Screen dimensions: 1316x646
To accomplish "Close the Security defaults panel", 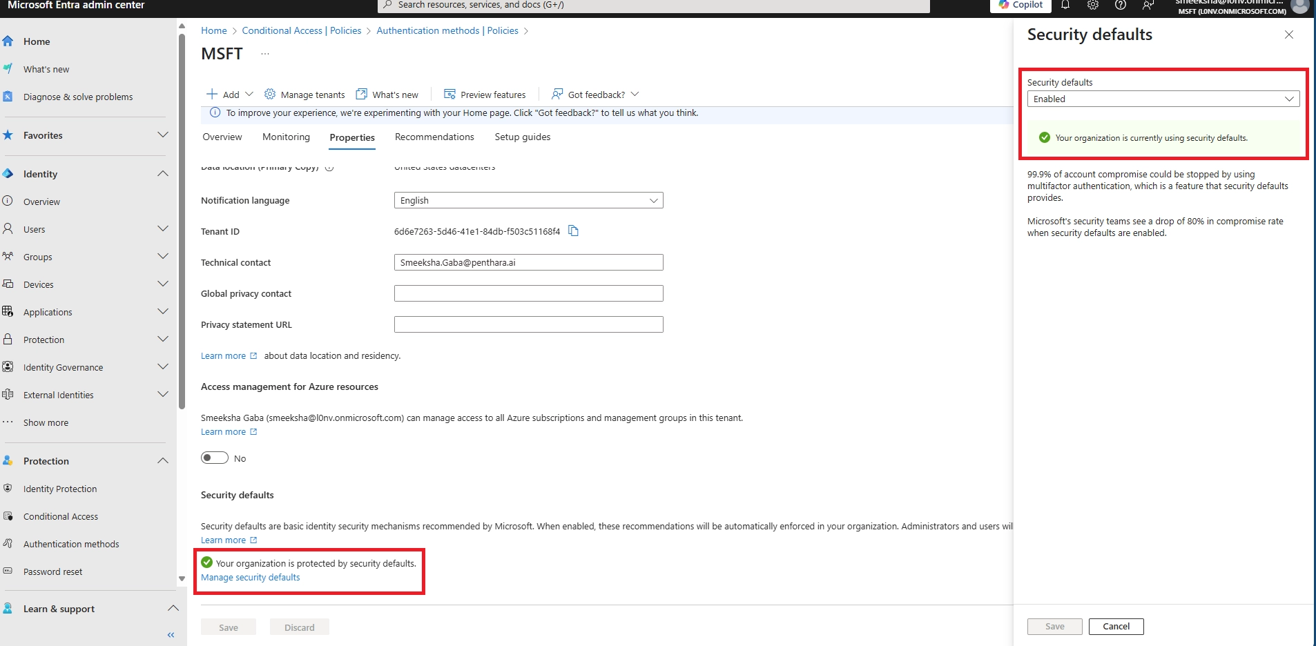I will click(x=1288, y=35).
